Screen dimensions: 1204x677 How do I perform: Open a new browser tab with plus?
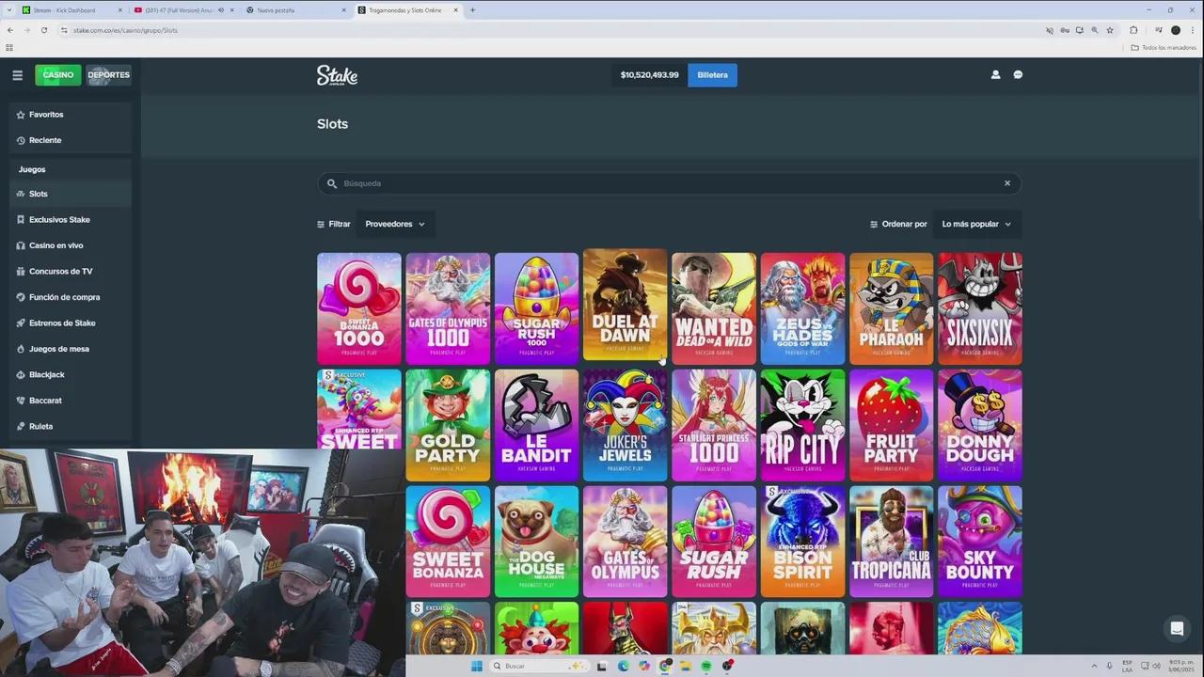(472, 10)
